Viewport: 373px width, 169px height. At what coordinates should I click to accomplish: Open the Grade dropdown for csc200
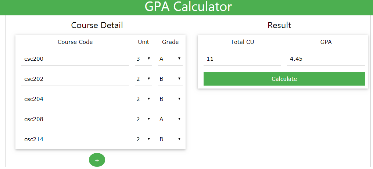point(170,59)
